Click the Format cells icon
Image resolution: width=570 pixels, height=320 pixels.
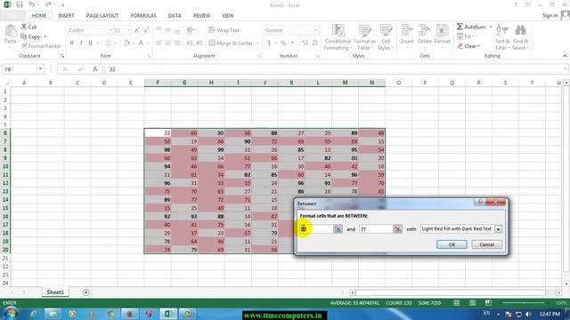point(443,30)
